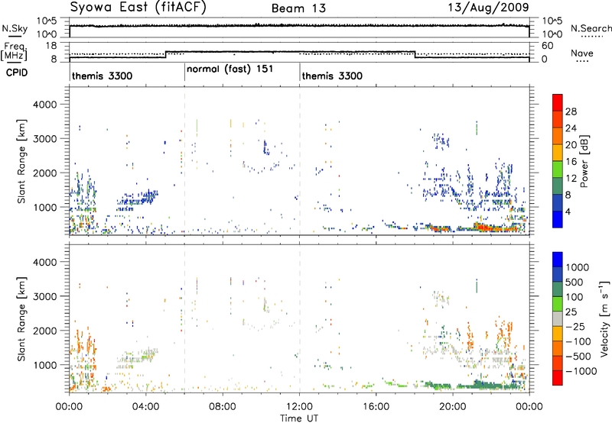
Task: Click the 'Velocity [m s-1]' color bar label
Action: coord(604,318)
